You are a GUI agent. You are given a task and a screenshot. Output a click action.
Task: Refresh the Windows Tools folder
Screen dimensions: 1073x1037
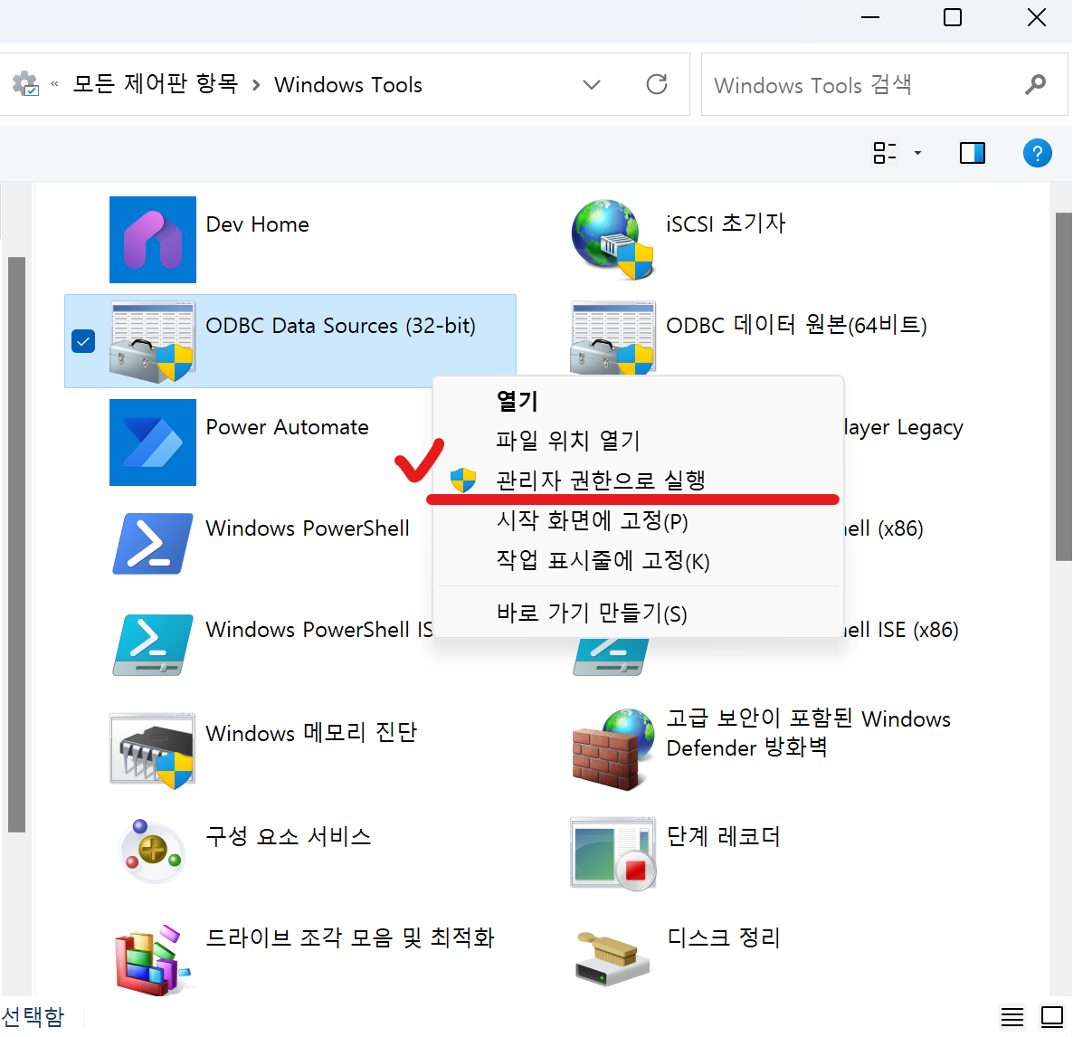657,84
